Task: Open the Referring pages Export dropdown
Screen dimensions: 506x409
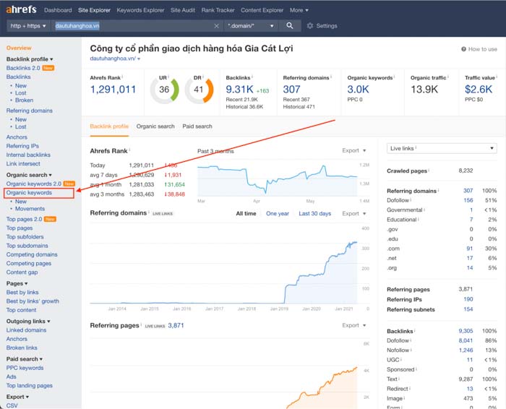Action: (354, 325)
